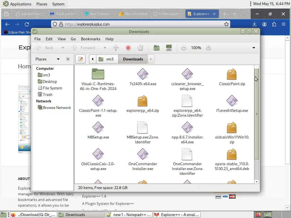This screenshot has width=291, height=218.
Task: Open Firefox extensions puzzle icon
Action: [x=274, y=24]
